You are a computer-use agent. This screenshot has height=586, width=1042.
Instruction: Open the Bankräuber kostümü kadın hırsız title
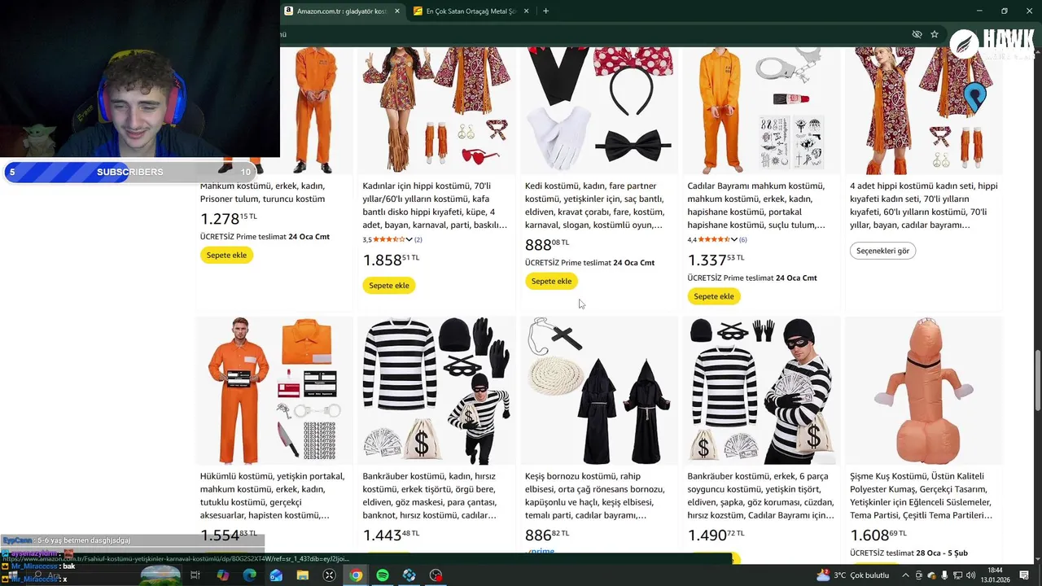(x=430, y=496)
